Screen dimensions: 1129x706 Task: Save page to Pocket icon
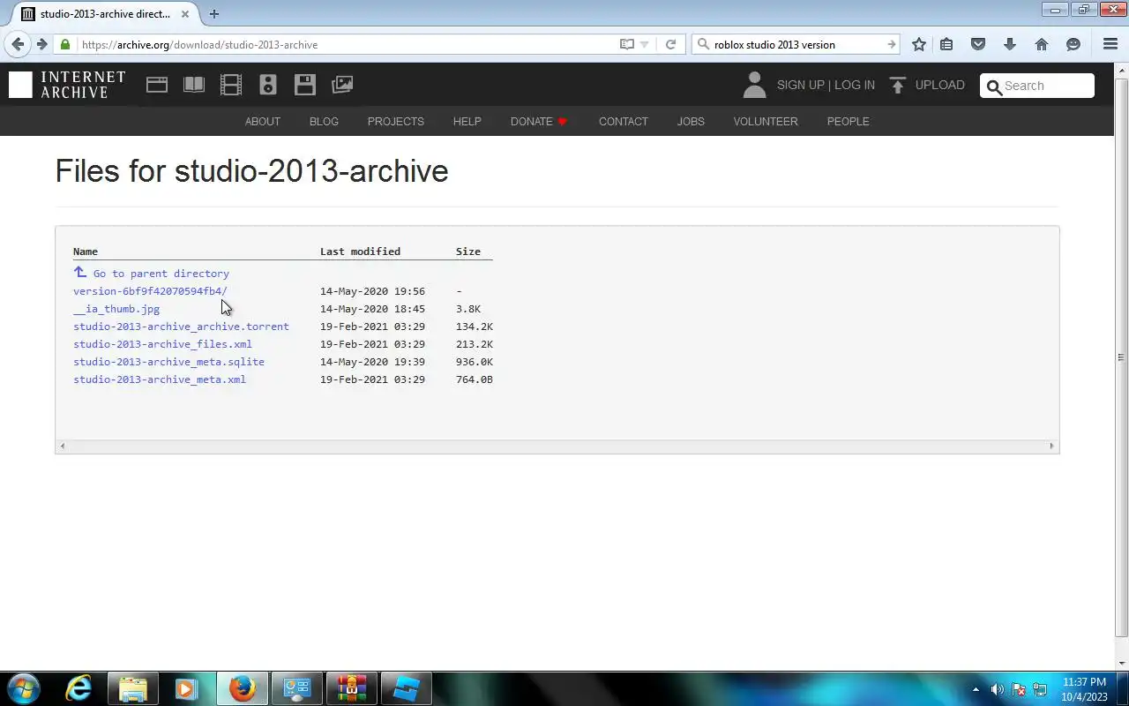pos(978,44)
